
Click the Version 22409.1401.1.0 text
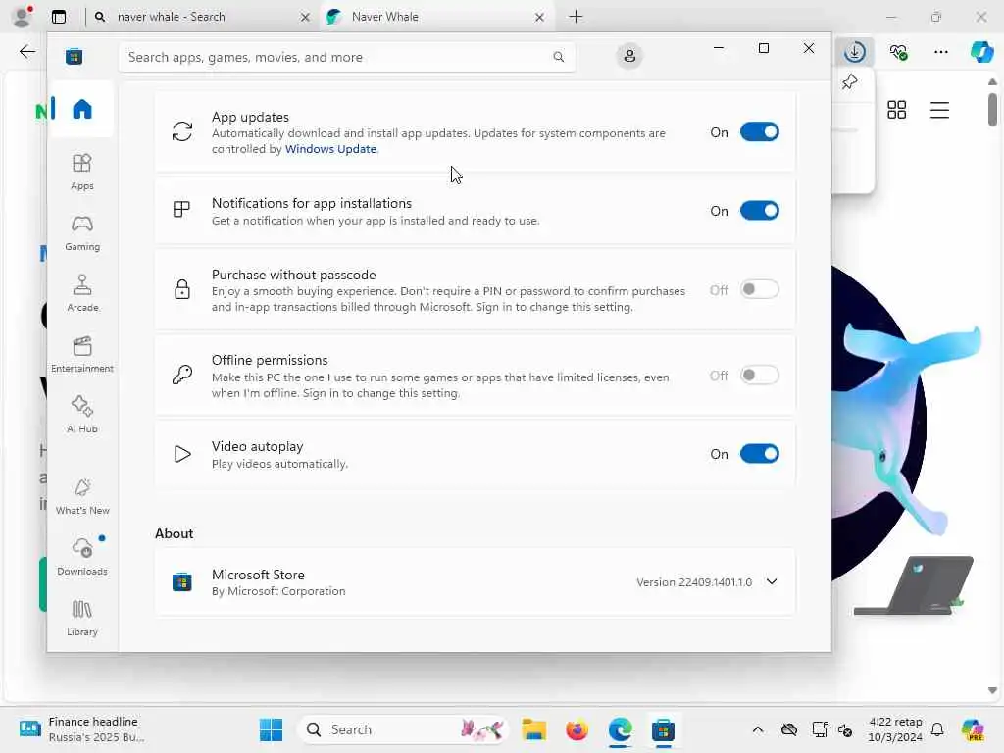tap(694, 582)
